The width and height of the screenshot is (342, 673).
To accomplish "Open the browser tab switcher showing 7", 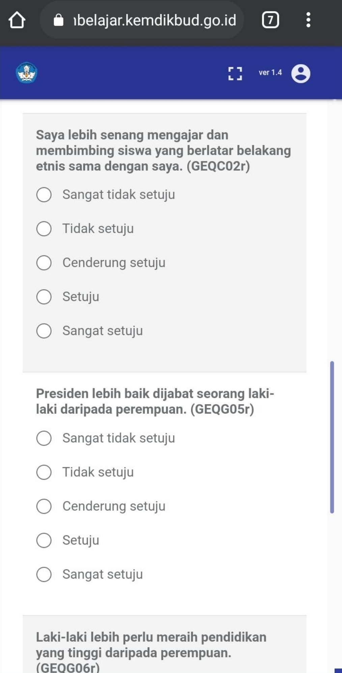I will point(270,20).
